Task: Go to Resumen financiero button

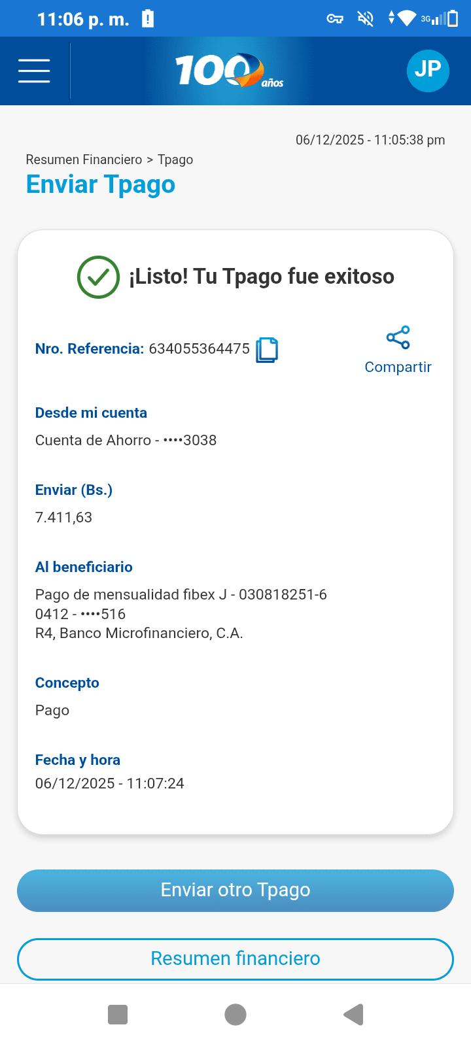Action: [x=235, y=958]
